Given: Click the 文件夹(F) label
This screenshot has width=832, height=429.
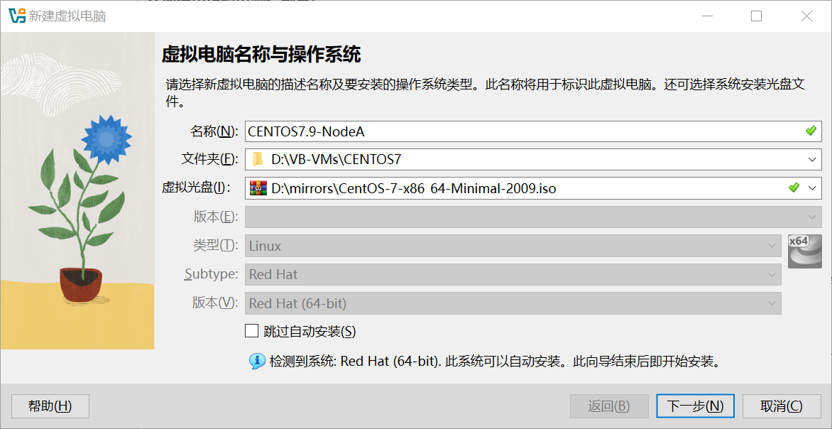Looking at the screenshot, I should pos(210,159).
